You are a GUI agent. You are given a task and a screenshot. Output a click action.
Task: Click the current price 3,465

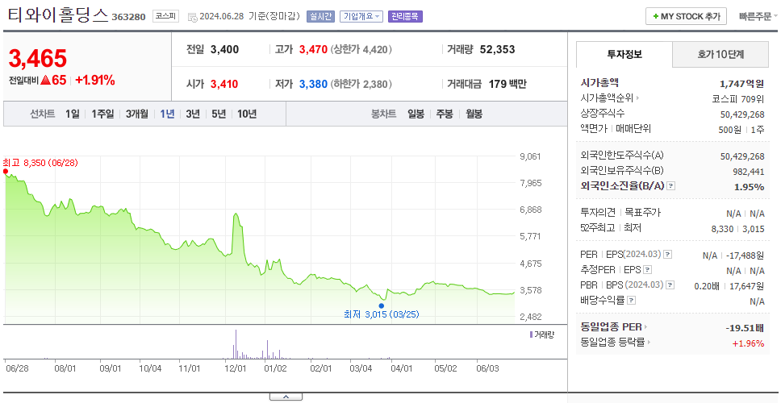pyautogui.click(x=37, y=59)
